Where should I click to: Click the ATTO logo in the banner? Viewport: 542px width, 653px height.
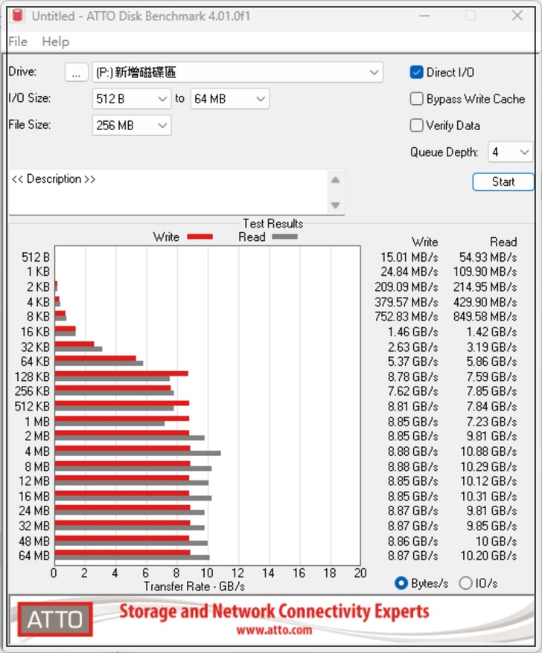(x=55, y=620)
